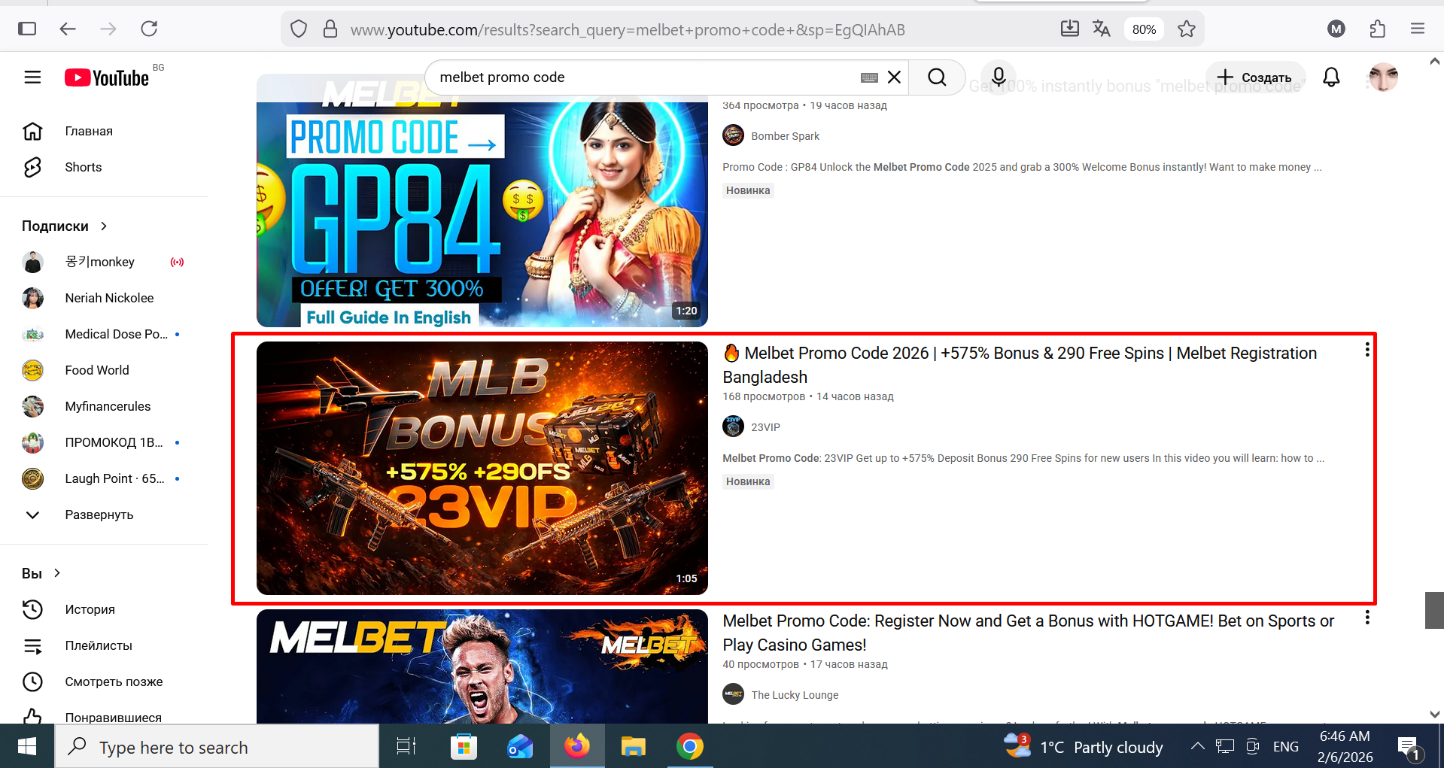Go to YouTube home via logo

pos(107,77)
